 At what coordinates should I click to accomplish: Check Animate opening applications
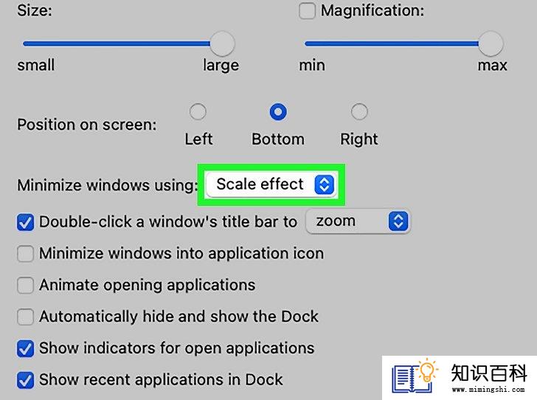click(x=25, y=285)
